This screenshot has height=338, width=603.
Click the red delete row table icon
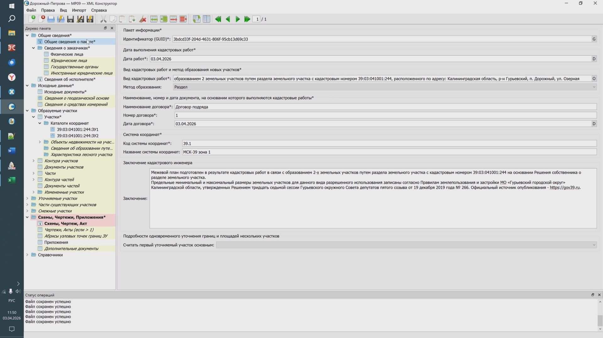174,19
